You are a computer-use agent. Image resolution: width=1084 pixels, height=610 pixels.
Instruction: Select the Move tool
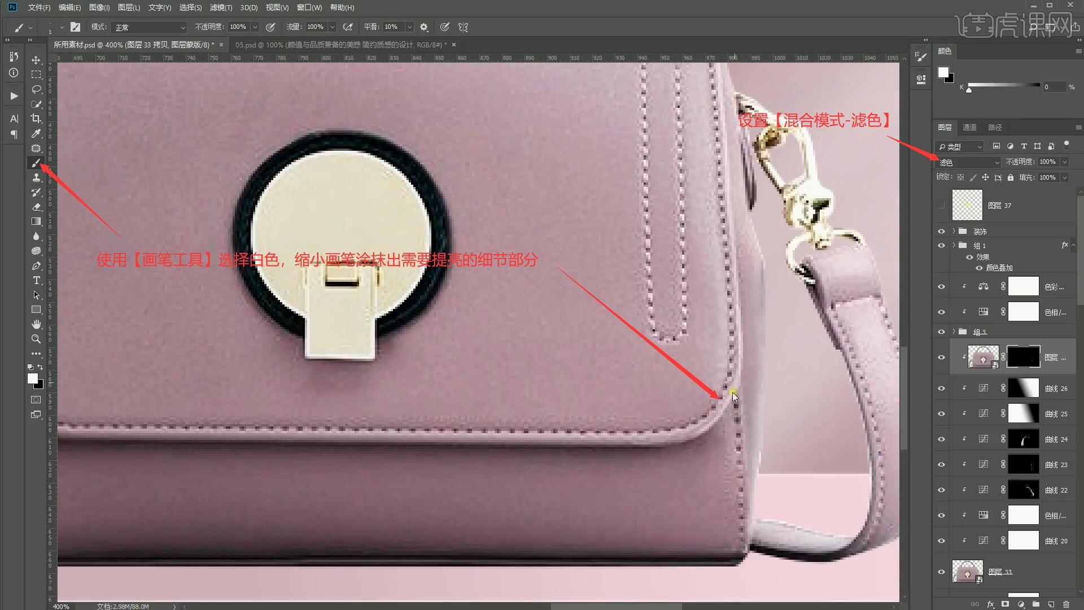[36, 60]
